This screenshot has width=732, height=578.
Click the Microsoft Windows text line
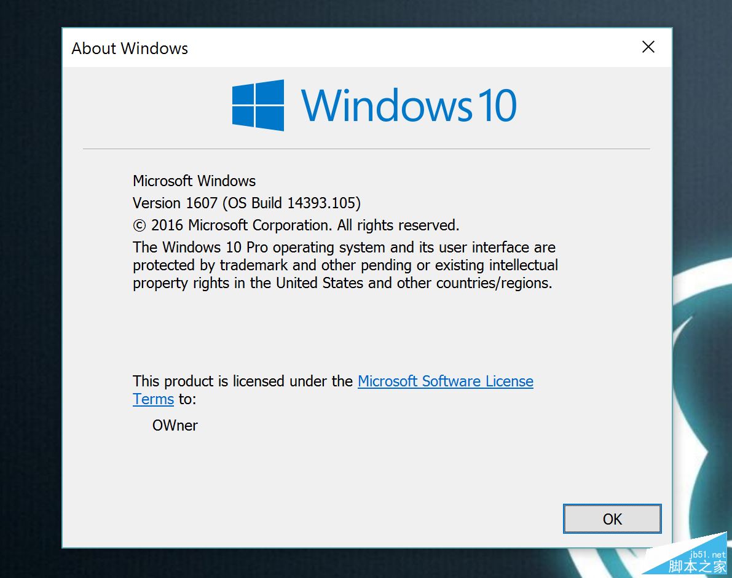(x=194, y=181)
